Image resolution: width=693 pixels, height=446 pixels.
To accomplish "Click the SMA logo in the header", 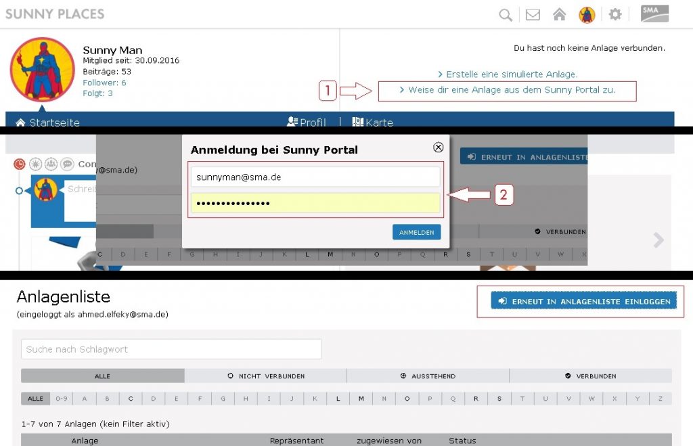I will point(654,14).
